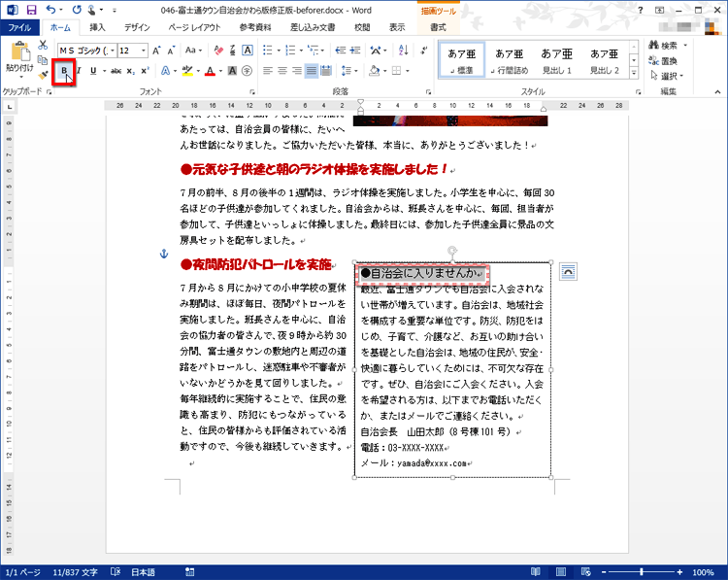Viewport: 728px width, 580px height.
Task: Switch to the 書式 drawing tools tab
Action: (x=438, y=27)
